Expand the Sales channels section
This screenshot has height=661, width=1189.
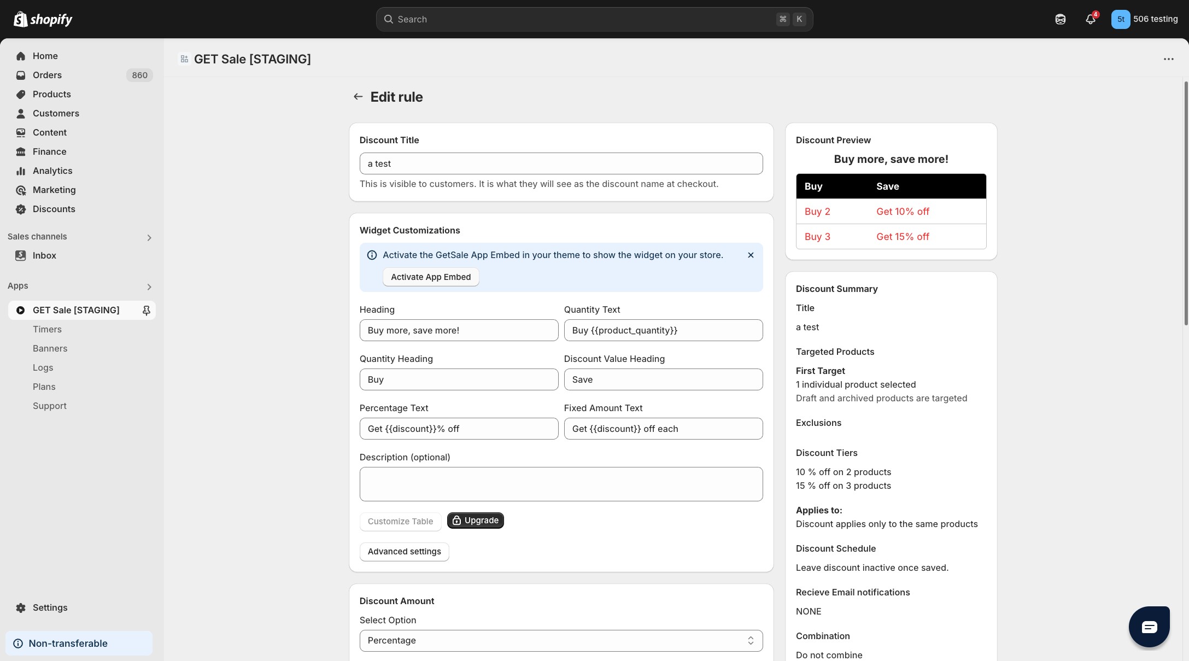[149, 237]
